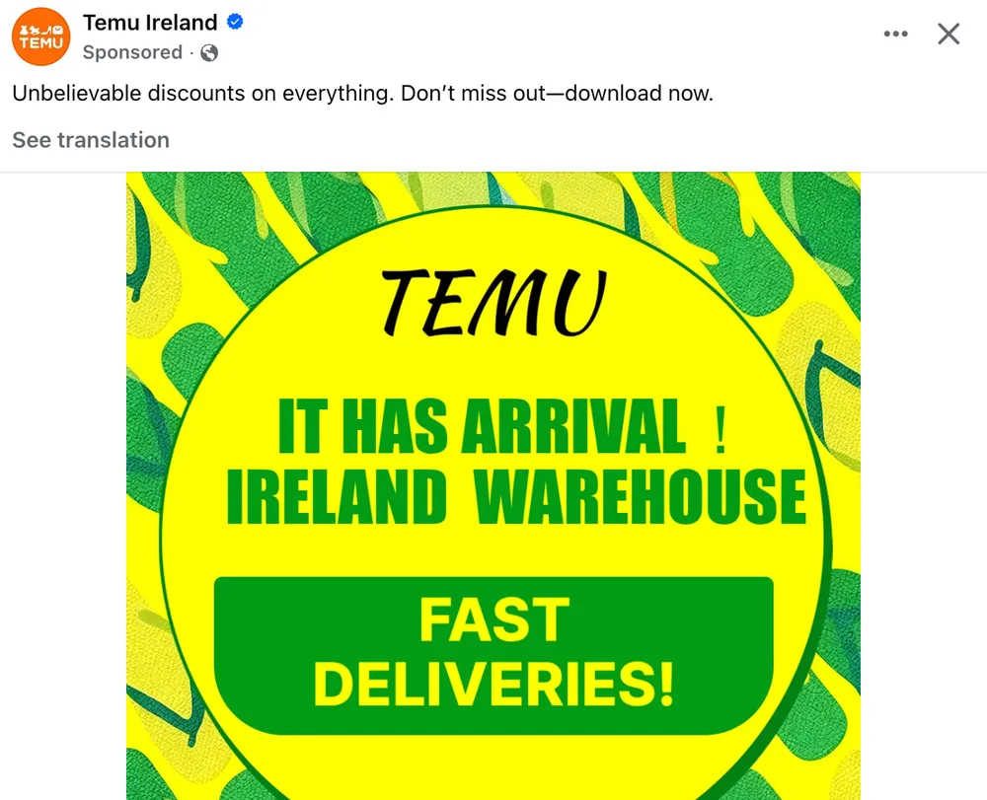
Task: Click the 'IT HAS ARRIVAL' headline text
Action: pos(482,427)
